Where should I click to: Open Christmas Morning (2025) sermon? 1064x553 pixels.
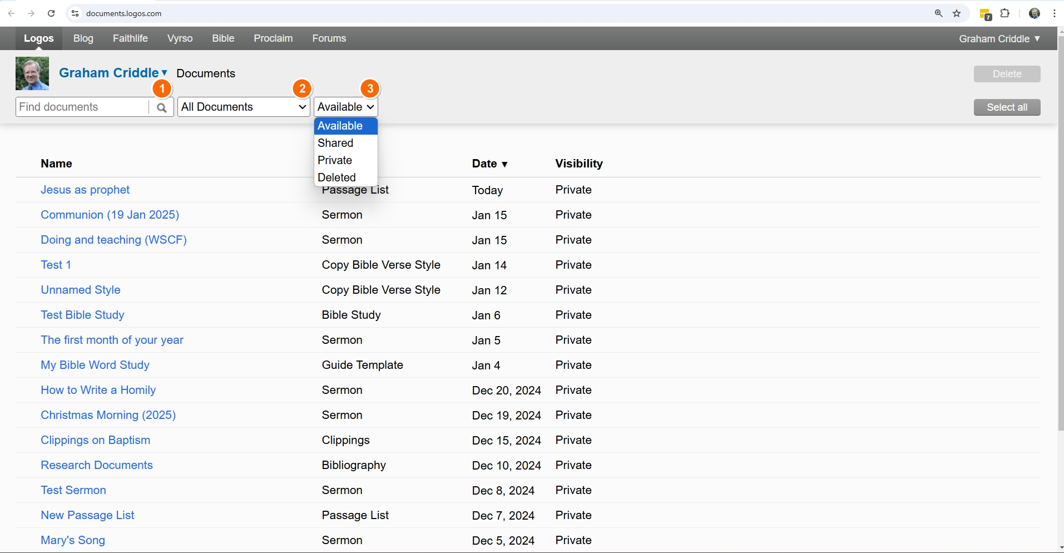pos(108,415)
